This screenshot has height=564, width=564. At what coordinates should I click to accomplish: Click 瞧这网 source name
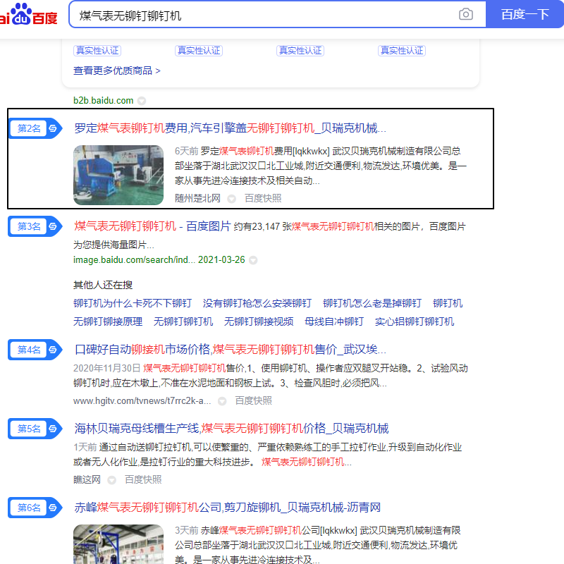coord(87,480)
